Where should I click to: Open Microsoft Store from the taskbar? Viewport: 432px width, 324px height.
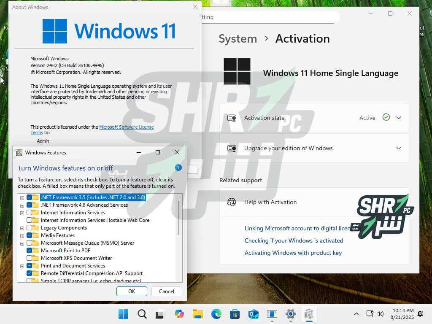[235, 314]
